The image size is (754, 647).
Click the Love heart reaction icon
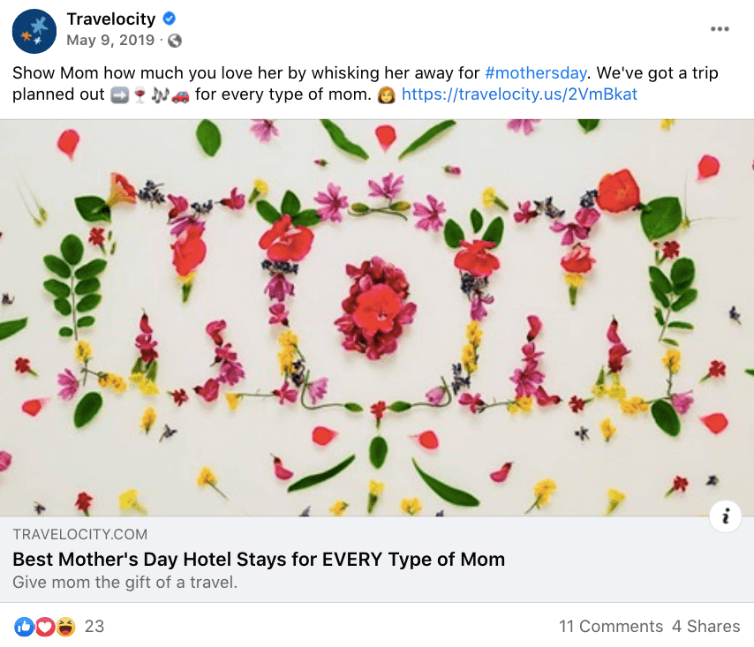[45, 627]
